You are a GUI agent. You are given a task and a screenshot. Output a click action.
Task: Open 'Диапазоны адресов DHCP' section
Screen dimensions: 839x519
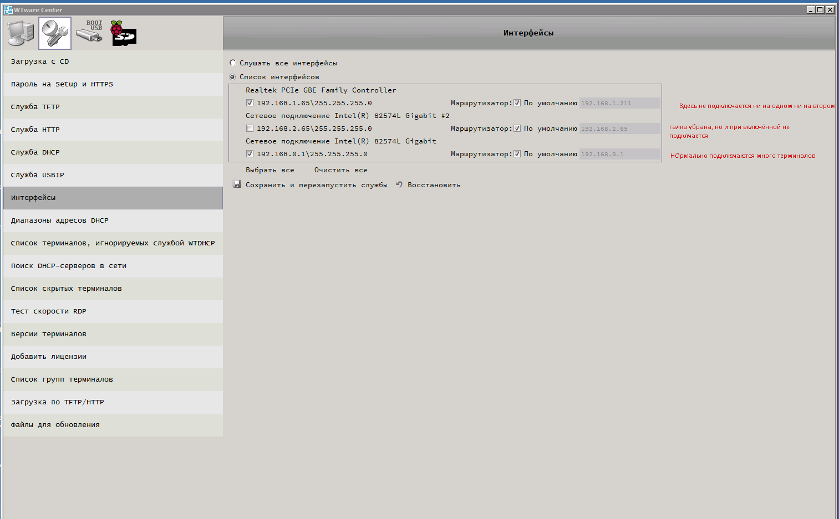(x=59, y=220)
